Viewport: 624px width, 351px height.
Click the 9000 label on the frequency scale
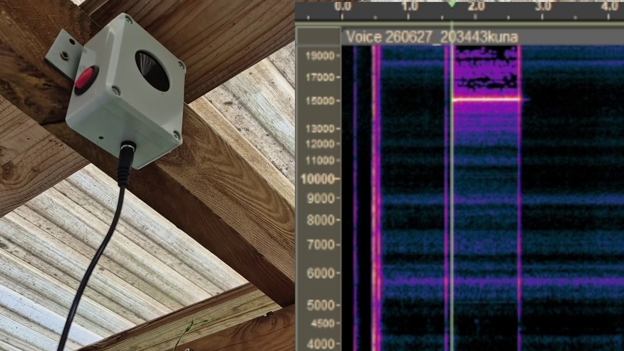[x=321, y=198]
